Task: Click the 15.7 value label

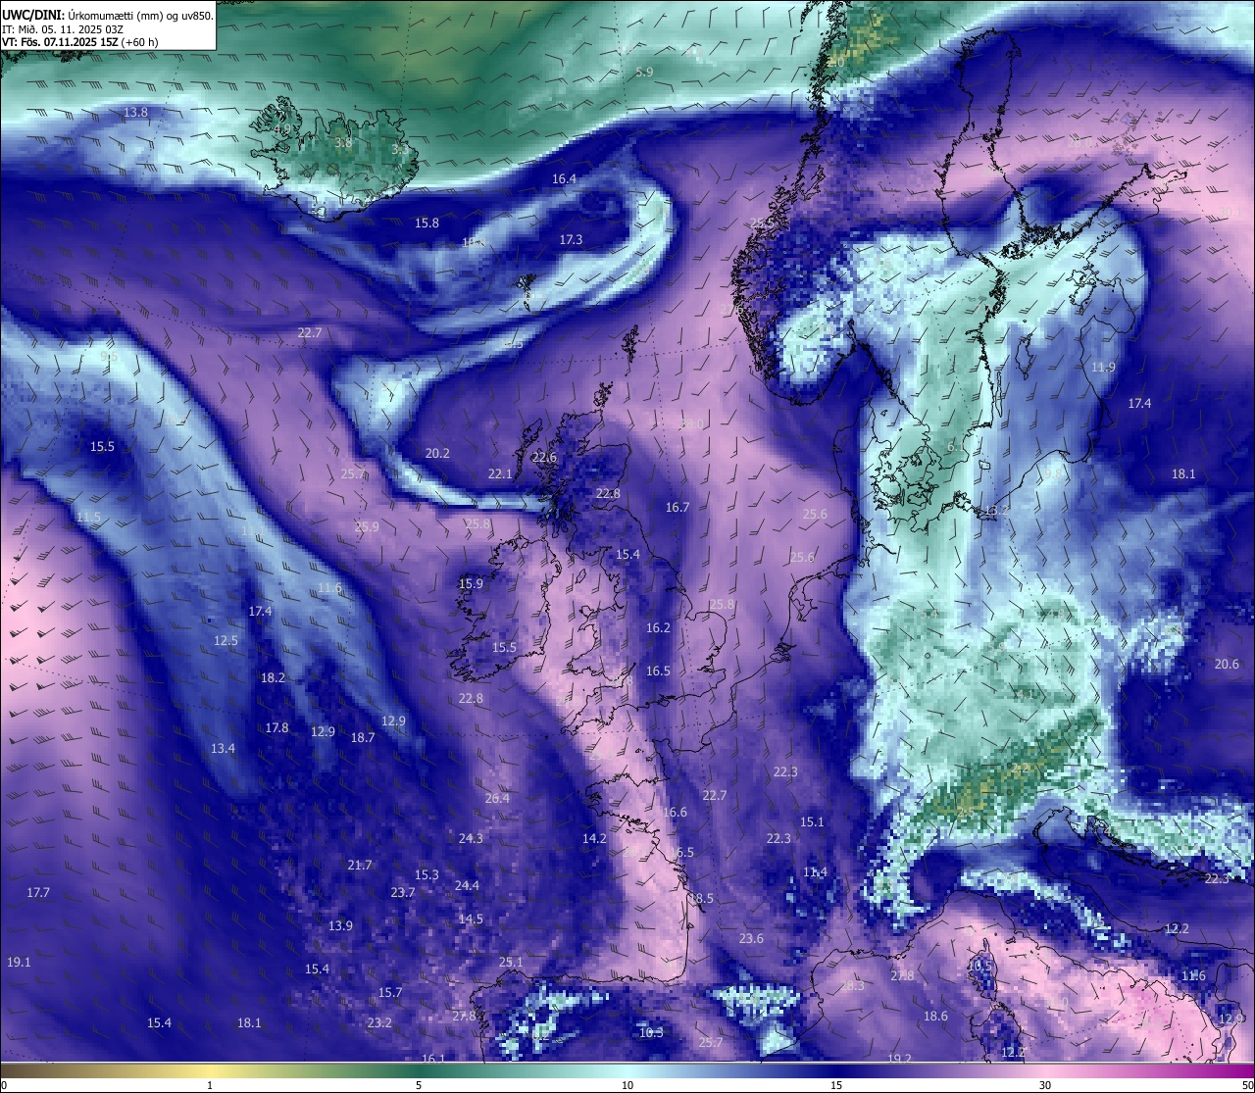Action: point(390,993)
